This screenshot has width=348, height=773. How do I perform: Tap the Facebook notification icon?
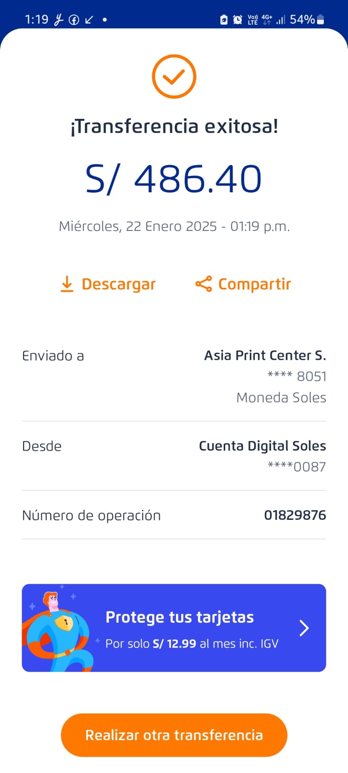tap(74, 20)
